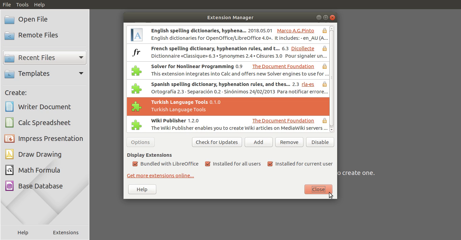Open The Document Foundation link on Wiki Publisher row
This screenshot has height=240, width=461.
click(283, 121)
